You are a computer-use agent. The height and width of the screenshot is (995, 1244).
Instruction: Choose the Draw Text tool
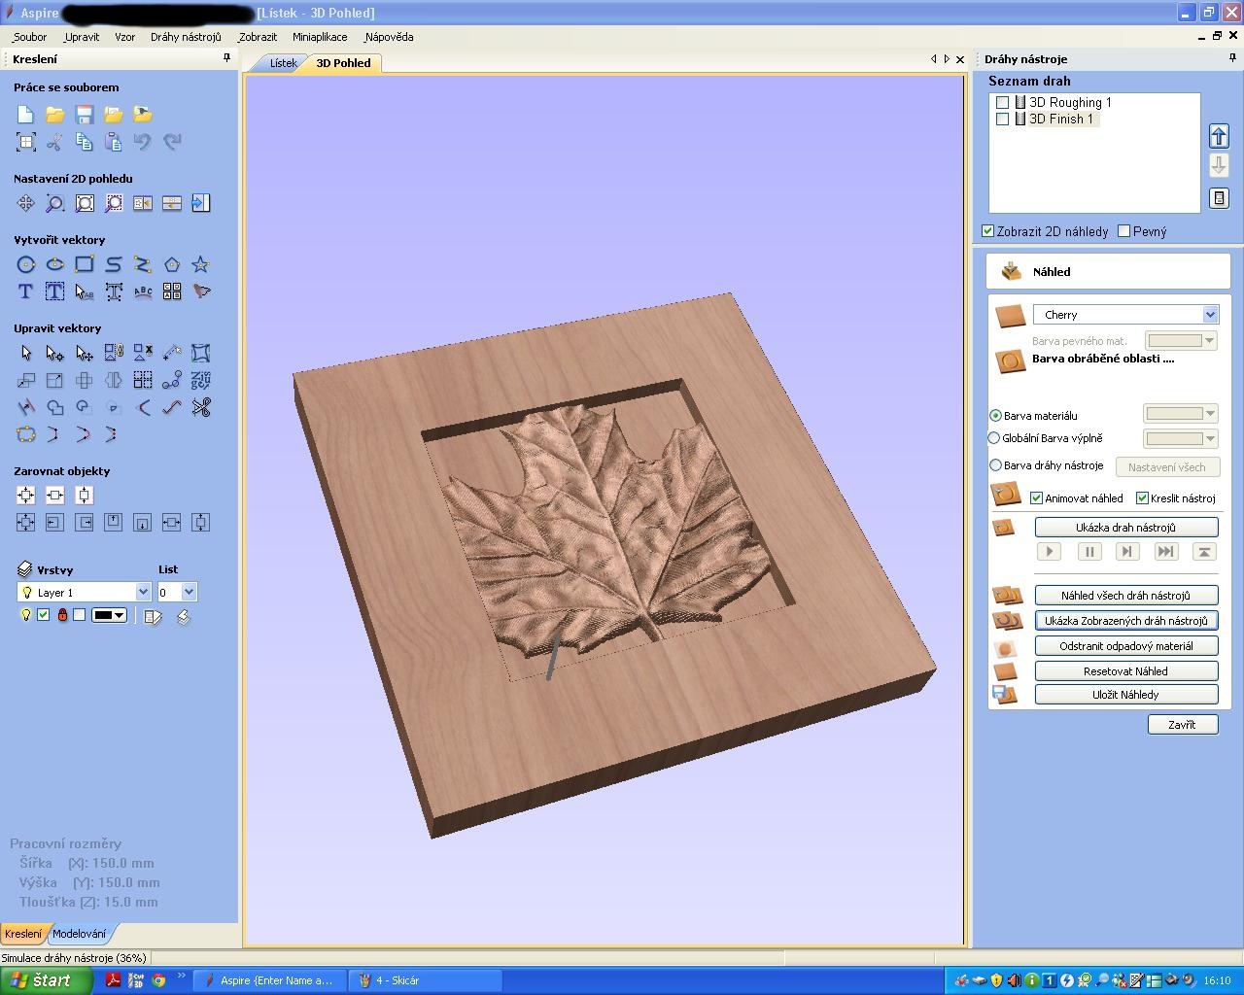26,292
